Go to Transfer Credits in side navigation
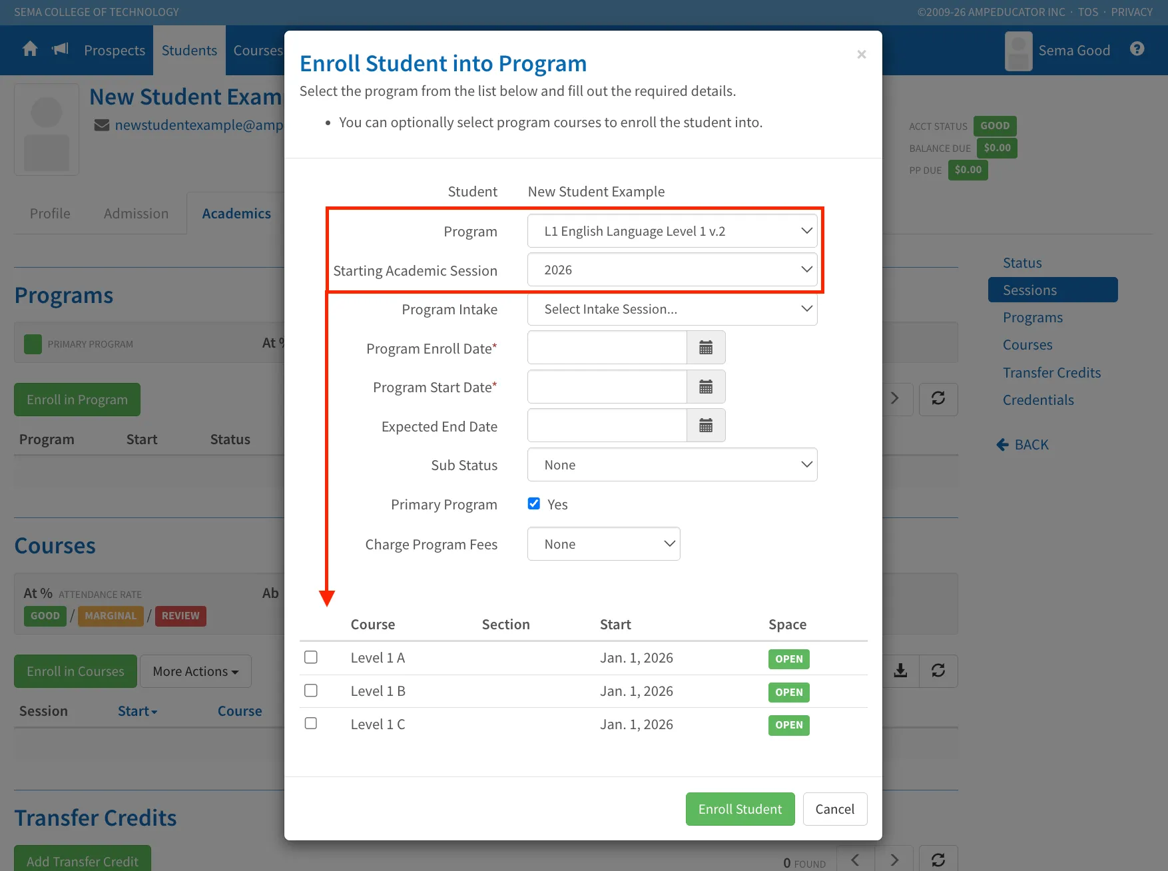Viewport: 1168px width, 871px height. pos(1052,373)
